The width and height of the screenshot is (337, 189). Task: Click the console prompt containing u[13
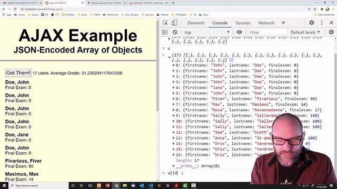172,173
